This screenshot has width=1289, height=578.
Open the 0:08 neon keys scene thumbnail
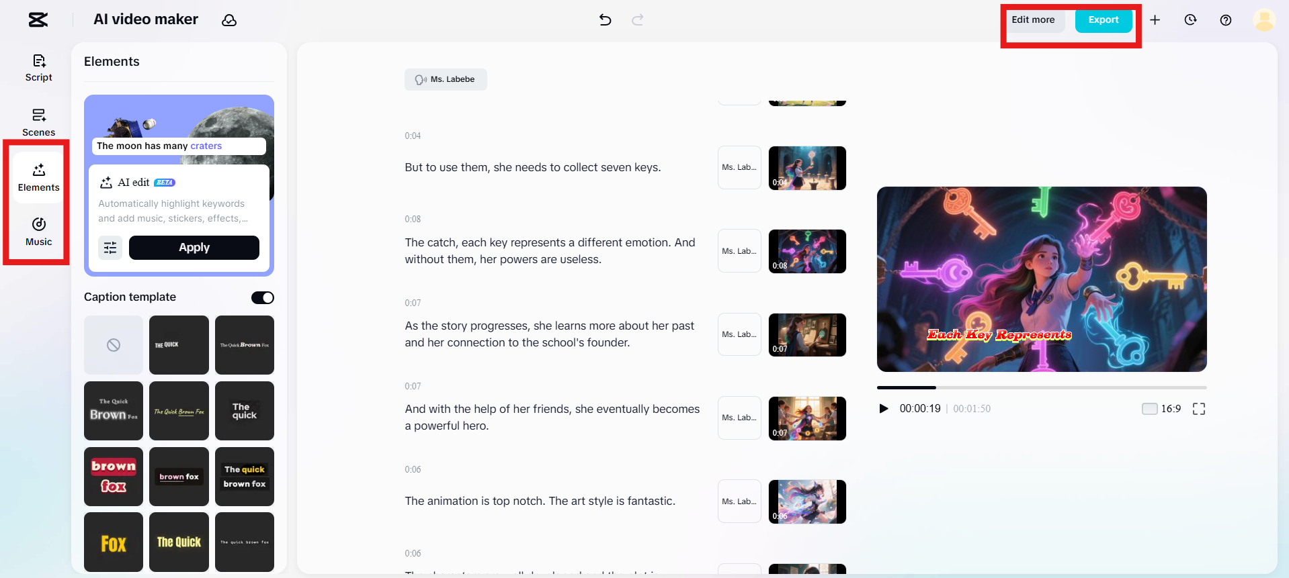(807, 251)
